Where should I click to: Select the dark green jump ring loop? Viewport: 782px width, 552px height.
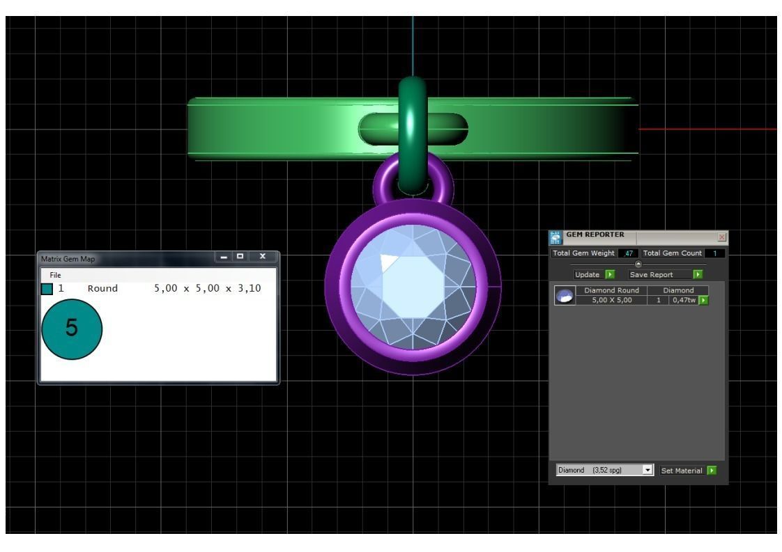tap(413, 136)
